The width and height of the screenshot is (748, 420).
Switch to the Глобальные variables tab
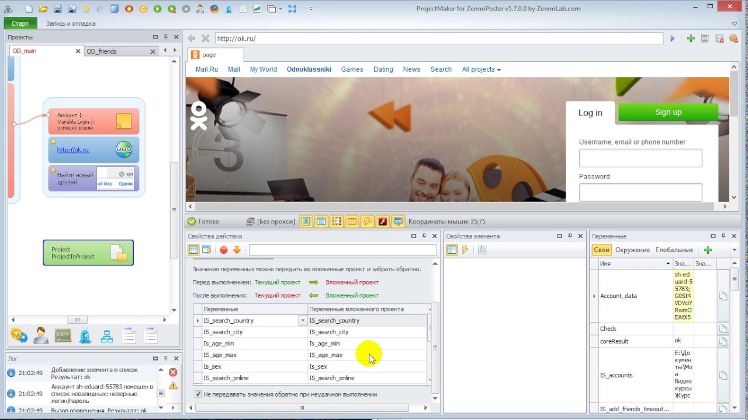point(674,250)
